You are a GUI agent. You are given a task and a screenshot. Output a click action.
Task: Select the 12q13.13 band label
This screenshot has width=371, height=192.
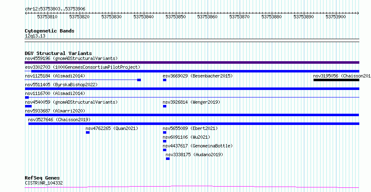[x=35, y=36]
